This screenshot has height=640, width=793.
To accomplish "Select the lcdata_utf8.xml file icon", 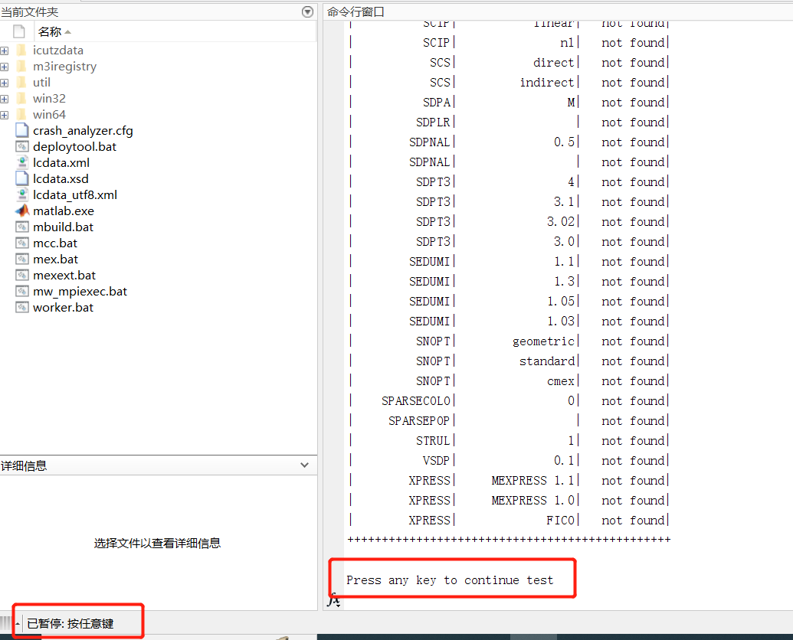I will (23, 194).
